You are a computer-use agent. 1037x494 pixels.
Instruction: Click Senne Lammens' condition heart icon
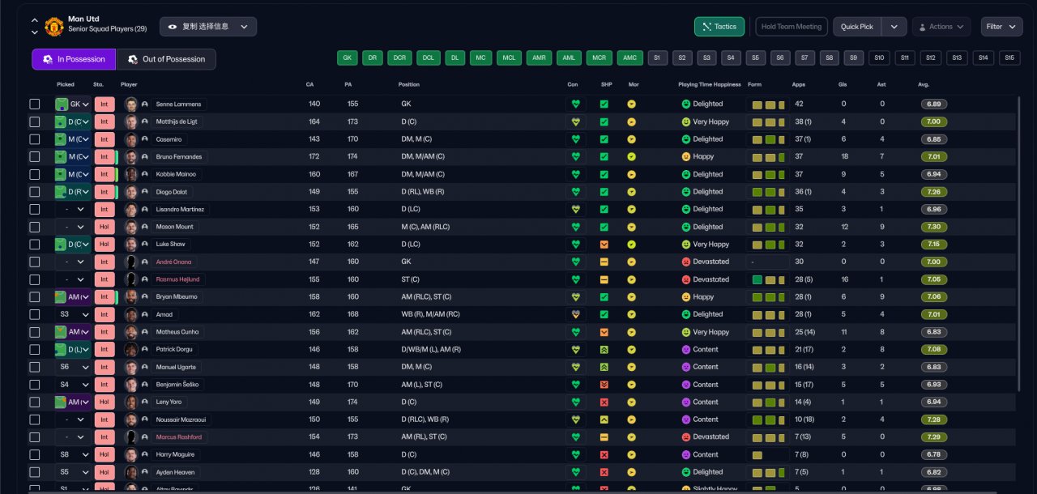(x=576, y=104)
